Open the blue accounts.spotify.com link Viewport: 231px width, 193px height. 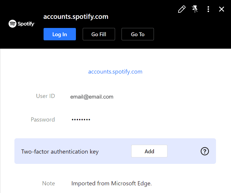[x=115, y=72]
